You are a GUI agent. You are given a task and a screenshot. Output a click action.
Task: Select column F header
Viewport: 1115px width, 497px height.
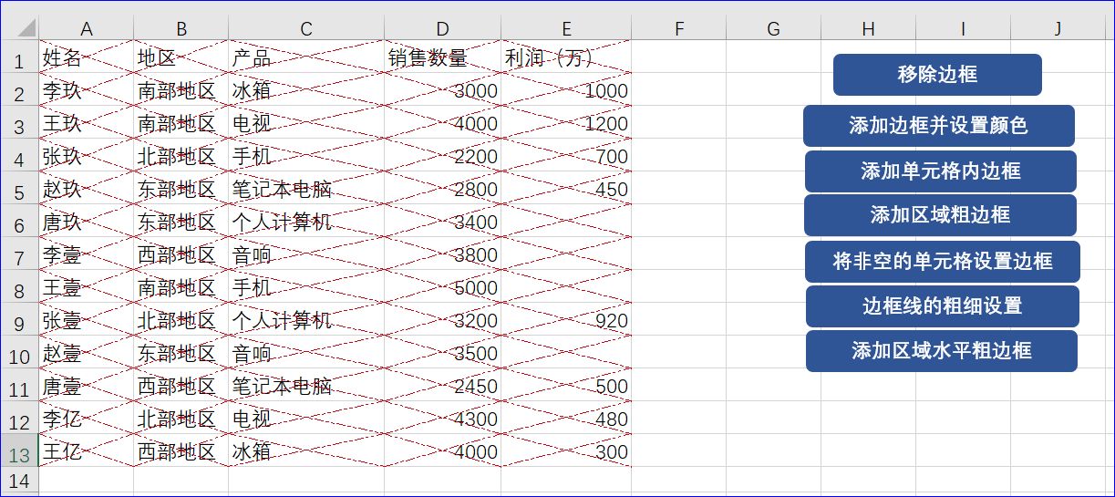pyautogui.click(x=679, y=28)
